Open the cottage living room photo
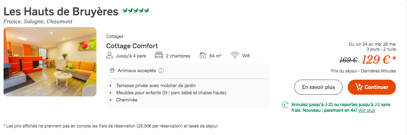This screenshot has height=135, width=407. click(50, 62)
